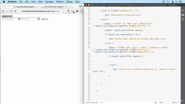
Task: Click the browser address bar URL
Action: (x=41, y=11)
